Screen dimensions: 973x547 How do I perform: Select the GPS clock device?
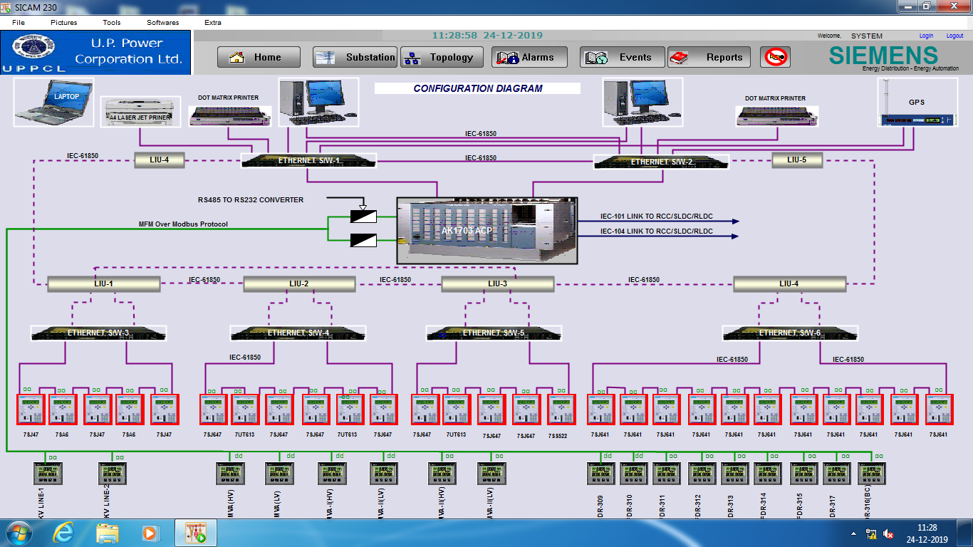pos(916,103)
